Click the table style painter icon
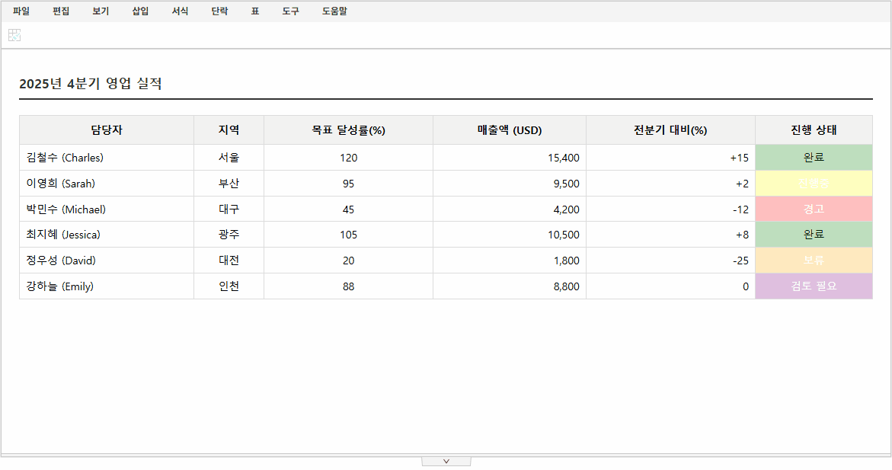 [14, 34]
